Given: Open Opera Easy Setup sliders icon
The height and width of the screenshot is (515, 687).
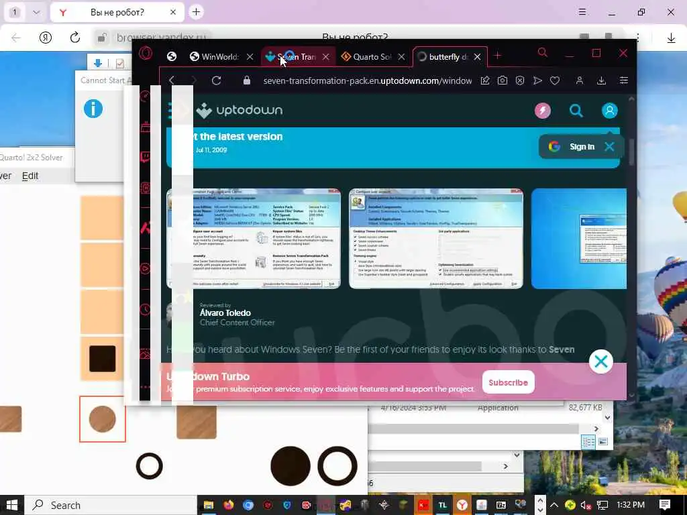Looking at the screenshot, I should coord(624,80).
